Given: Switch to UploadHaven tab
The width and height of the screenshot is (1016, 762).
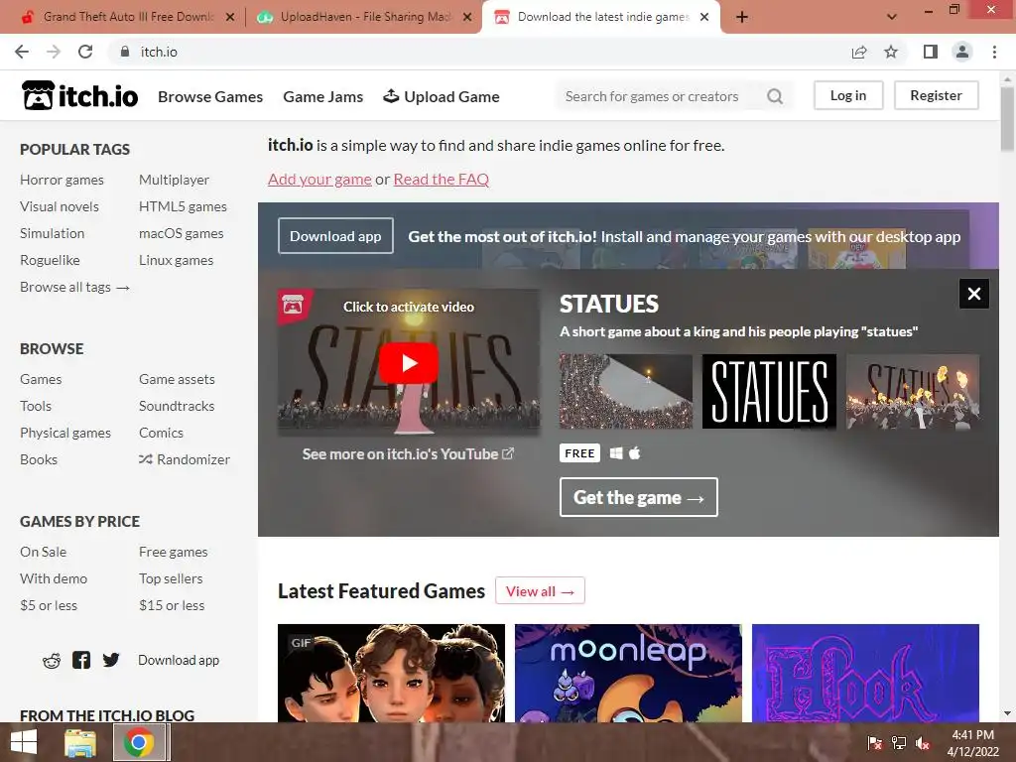Looking at the screenshot, I should 364,17.
